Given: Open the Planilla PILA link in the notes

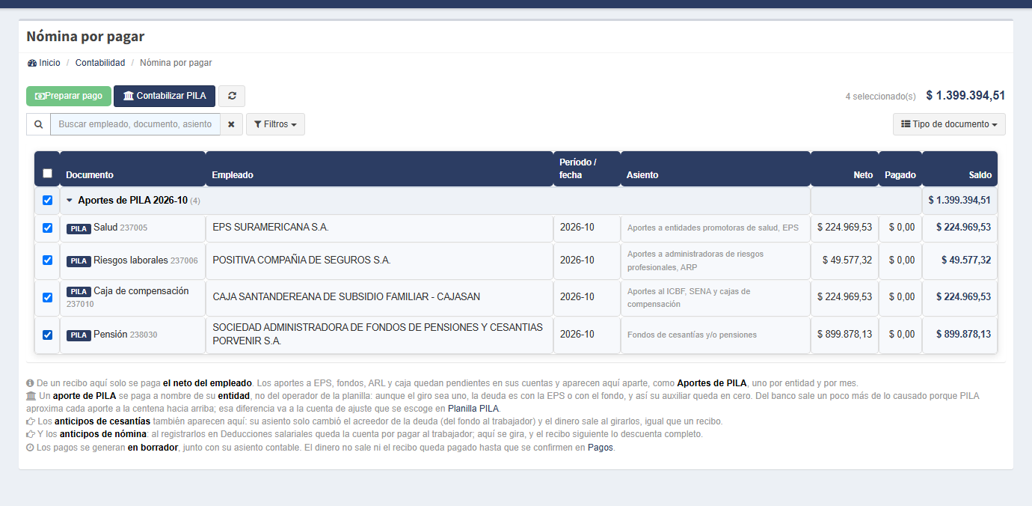Looking at the screenshot, I should tap(473, 409).
